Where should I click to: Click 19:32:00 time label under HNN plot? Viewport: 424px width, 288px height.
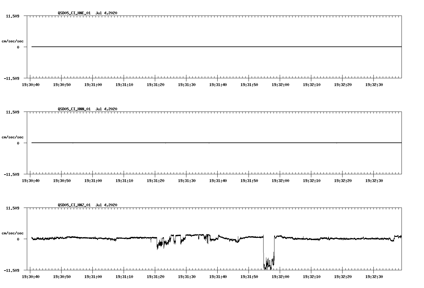click(x=280, y=181)
